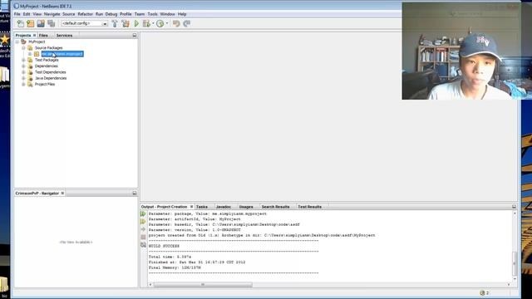Open the File menu
This screenshot has height=299, width=532.
click(17, 14)
